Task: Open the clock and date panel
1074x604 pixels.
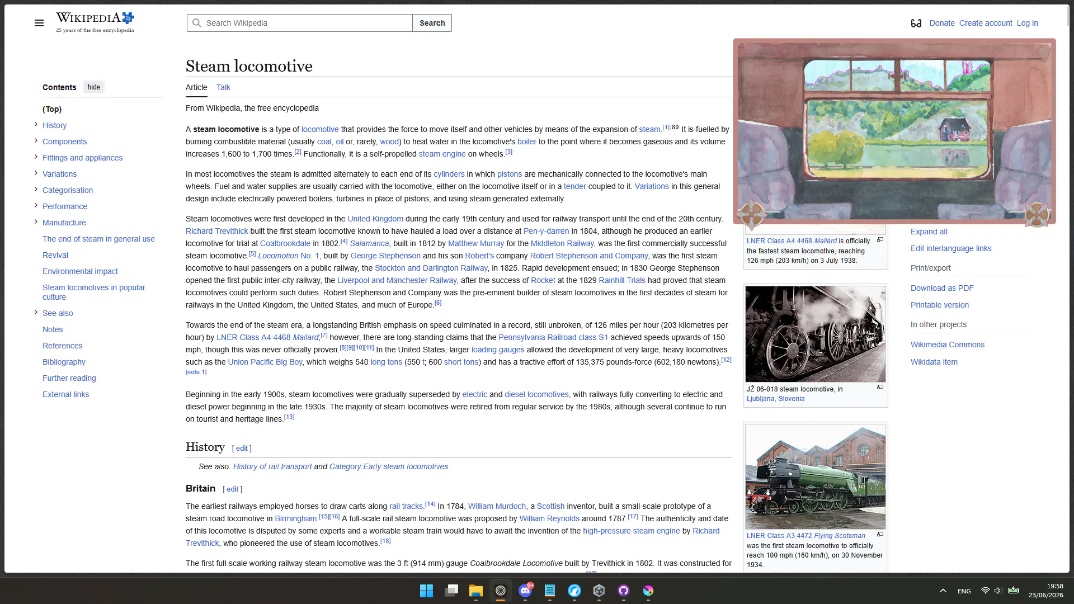Action: (x=1045, y=591)
